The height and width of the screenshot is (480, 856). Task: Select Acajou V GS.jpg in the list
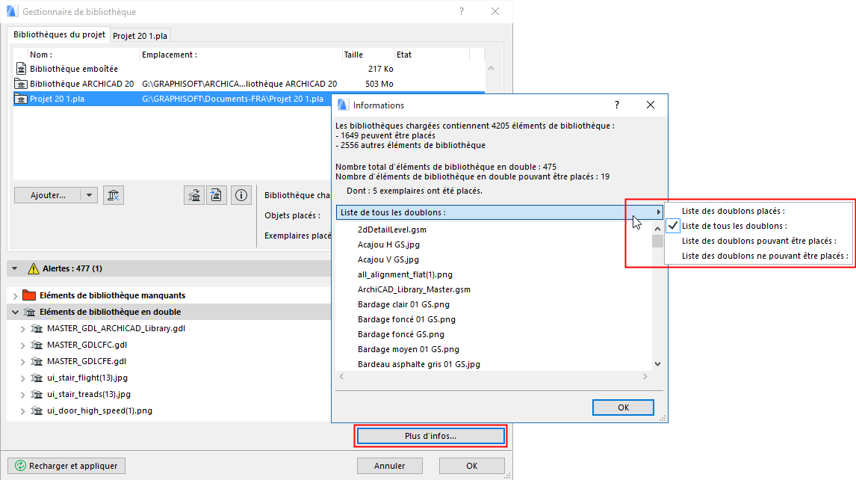pos(388,259)
